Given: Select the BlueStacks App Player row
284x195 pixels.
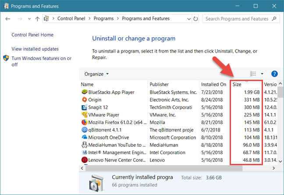Looking at the screenshot, I should click(178, 92).
